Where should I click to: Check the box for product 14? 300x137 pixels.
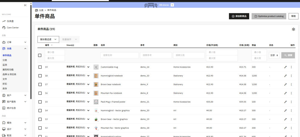(40, 111)
